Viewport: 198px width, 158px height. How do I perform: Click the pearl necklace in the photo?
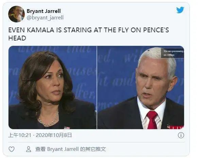pos(49,120)
